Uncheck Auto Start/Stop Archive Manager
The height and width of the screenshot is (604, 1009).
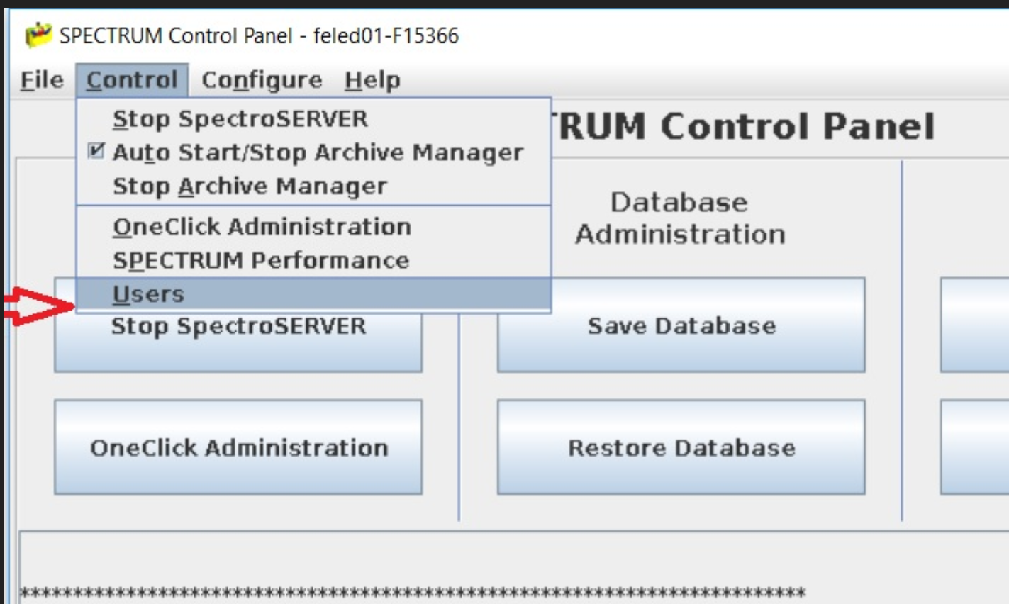click(x=317, y=152)
